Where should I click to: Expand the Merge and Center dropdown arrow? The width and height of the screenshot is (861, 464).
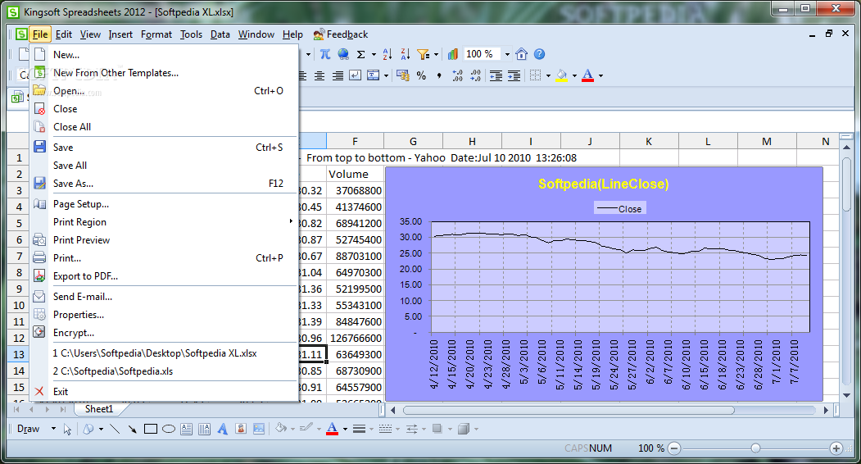[x=386, y=76]
